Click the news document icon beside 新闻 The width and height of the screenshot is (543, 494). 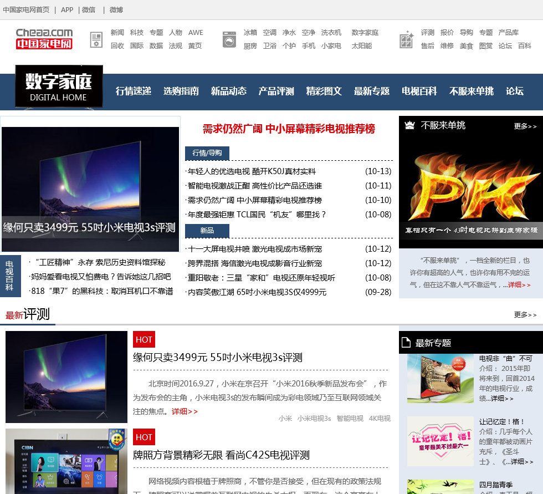(96, 39)
